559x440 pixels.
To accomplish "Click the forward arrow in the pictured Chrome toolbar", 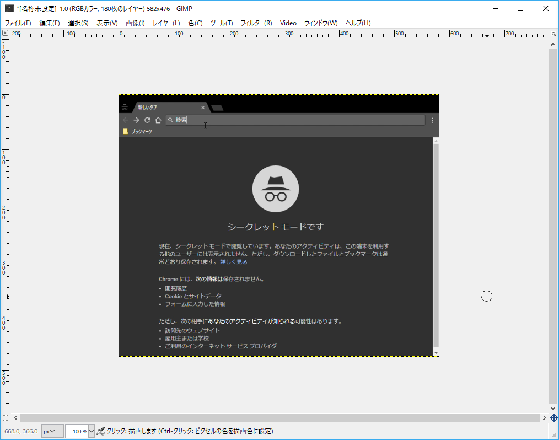I will coord(136,120).
